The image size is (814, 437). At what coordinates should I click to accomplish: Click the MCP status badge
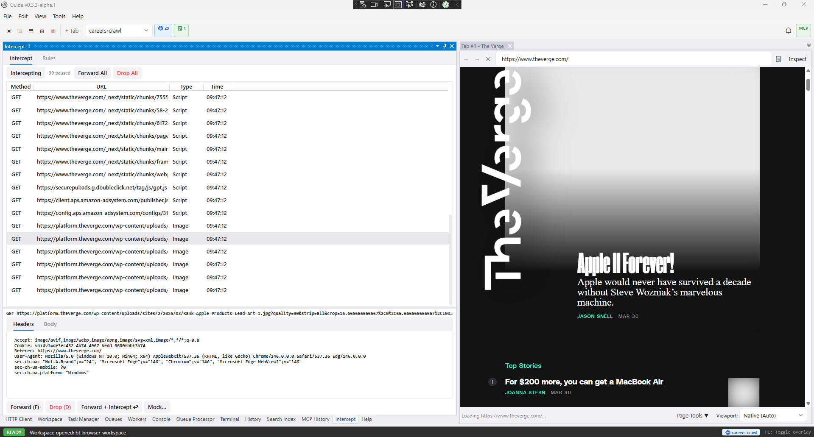tap(803, 30)
